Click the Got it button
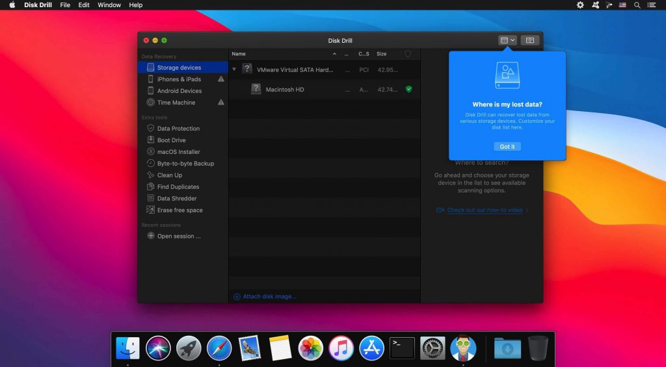 point(507,147)
